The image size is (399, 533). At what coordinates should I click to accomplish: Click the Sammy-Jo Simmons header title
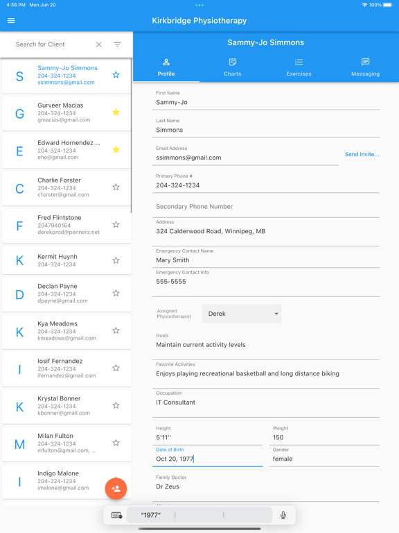pos(266,42)
